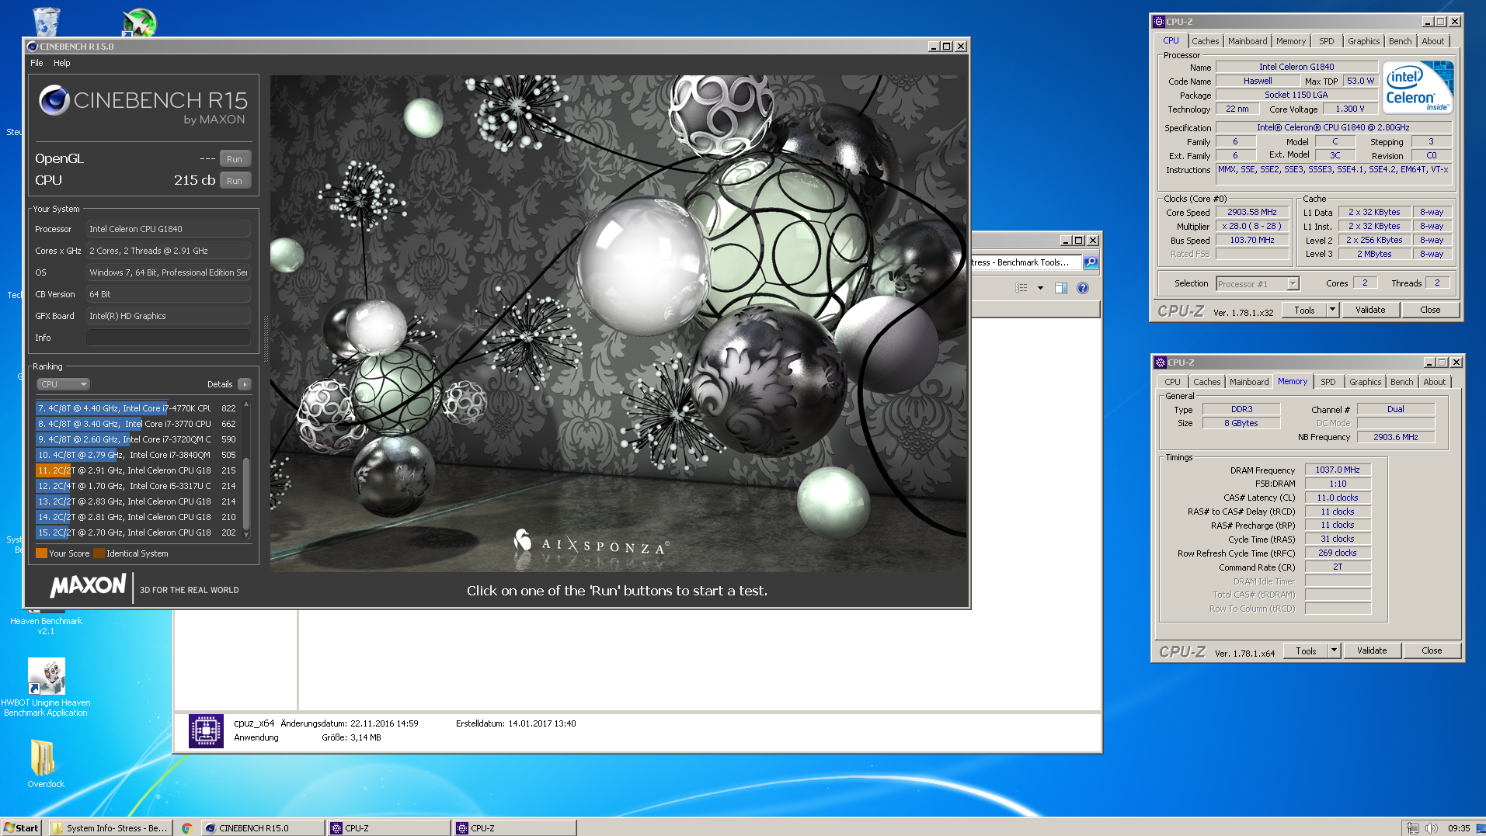The height and width of the screenshot is (836, 1486).
Task: Open the Cinebench File menu
Action: [x=37, y=63]
